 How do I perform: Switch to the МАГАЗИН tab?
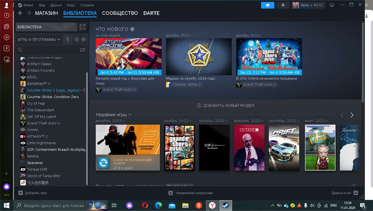(46, 13)
